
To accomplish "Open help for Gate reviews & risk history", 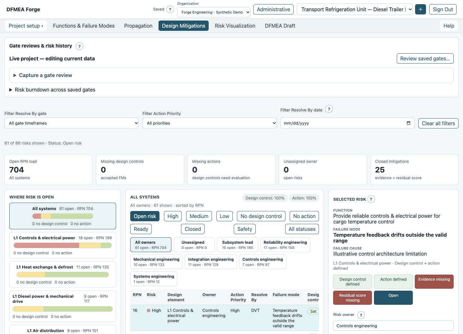I will pyautogui.click(x=79, y=46).
